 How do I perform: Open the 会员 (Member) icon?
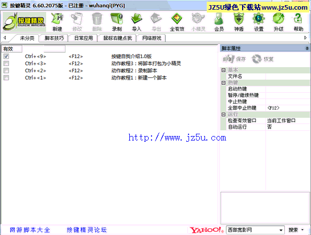[219, 22]
